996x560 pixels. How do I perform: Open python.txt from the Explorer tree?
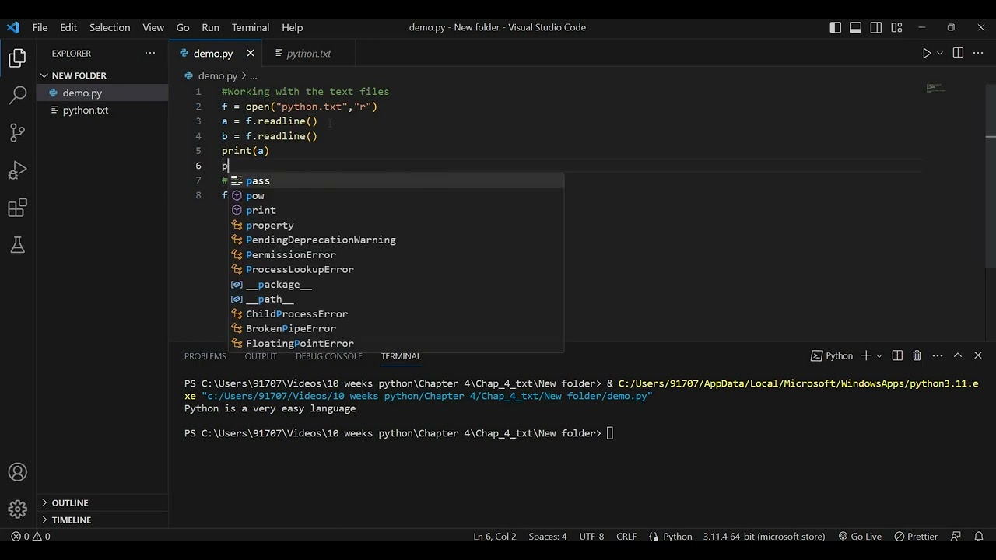point(102,110)
